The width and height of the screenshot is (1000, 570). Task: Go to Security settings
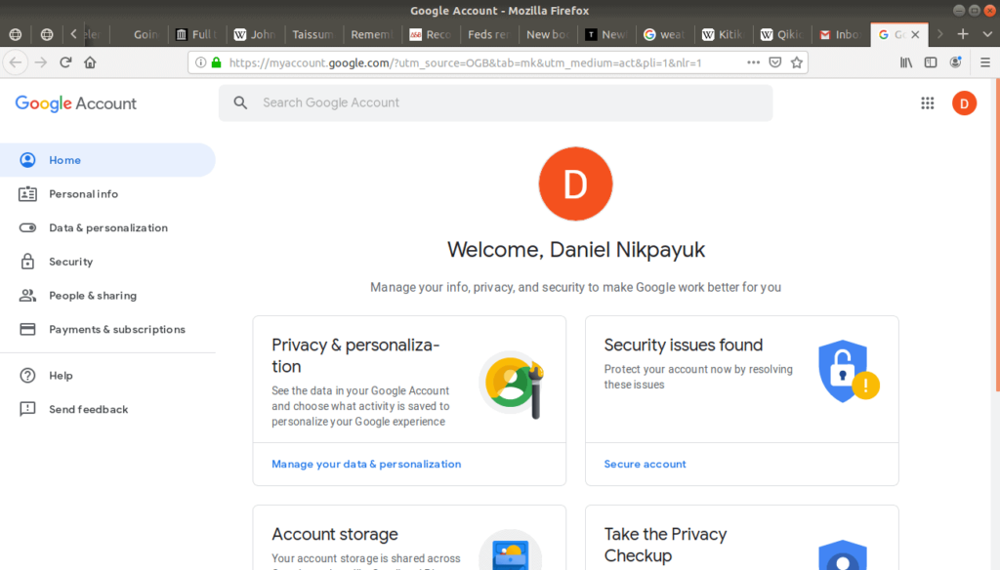107,262
